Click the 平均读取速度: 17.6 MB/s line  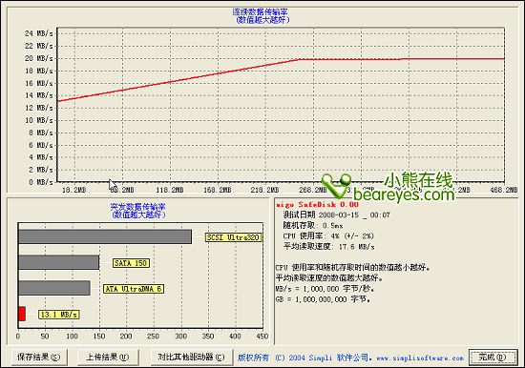[328, 247]
